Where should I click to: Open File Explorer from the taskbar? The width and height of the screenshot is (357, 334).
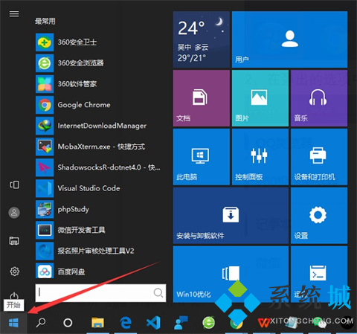[x=97, y=323]
